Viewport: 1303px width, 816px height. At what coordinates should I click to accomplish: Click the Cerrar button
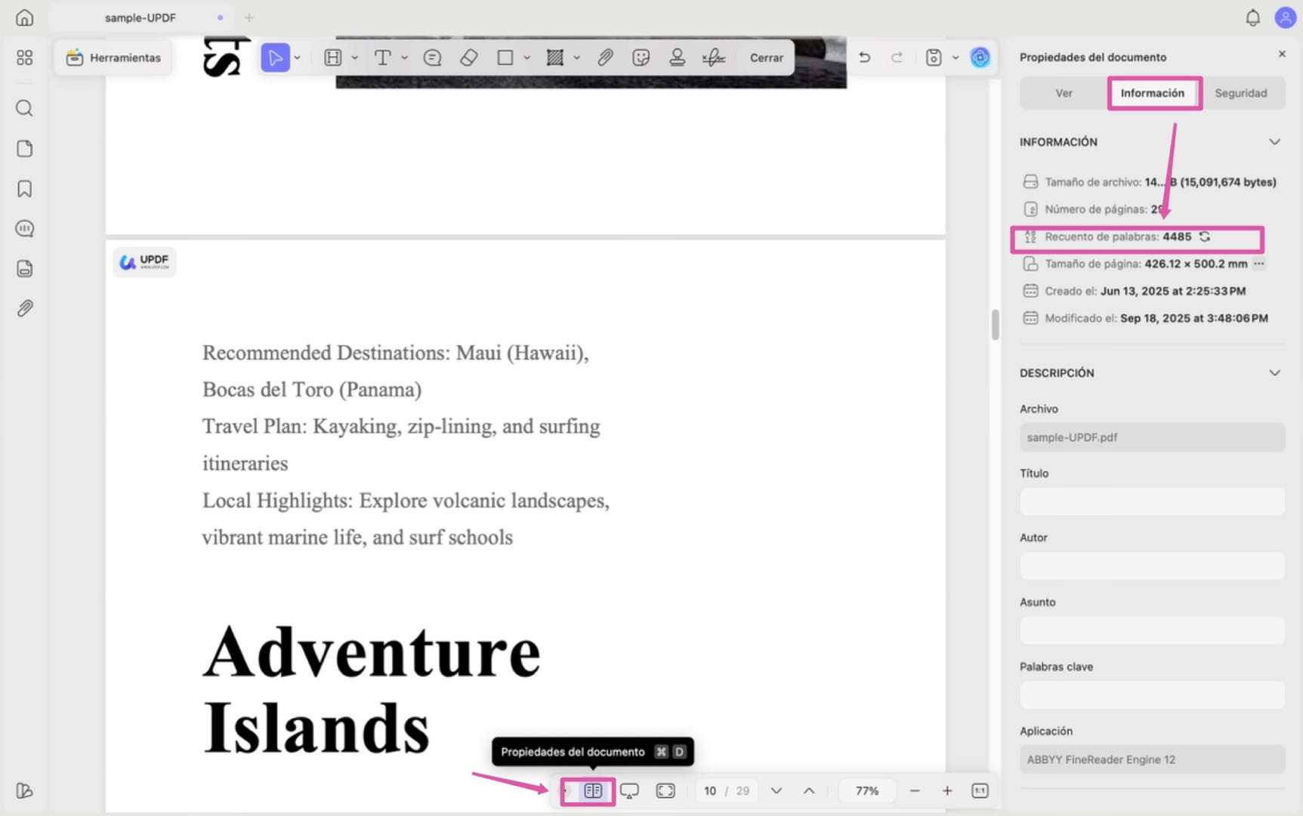tap(765, 57)
